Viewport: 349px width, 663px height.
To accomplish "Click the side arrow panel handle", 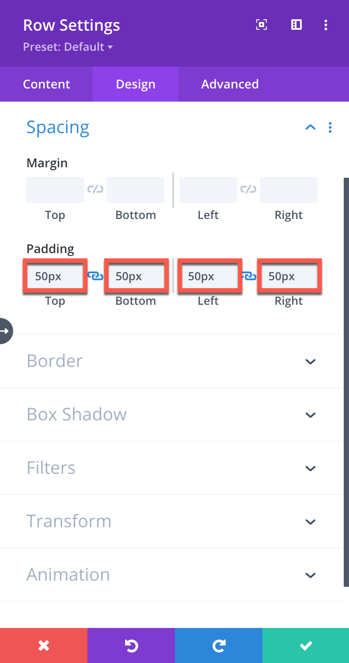I will 6,331.
